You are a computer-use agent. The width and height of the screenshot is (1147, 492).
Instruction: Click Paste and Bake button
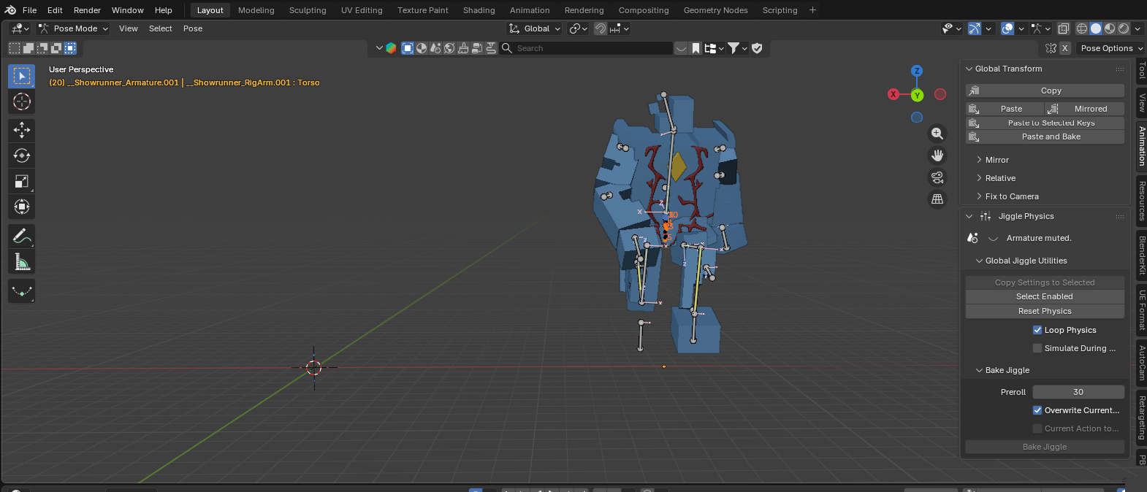(1045, 137)
